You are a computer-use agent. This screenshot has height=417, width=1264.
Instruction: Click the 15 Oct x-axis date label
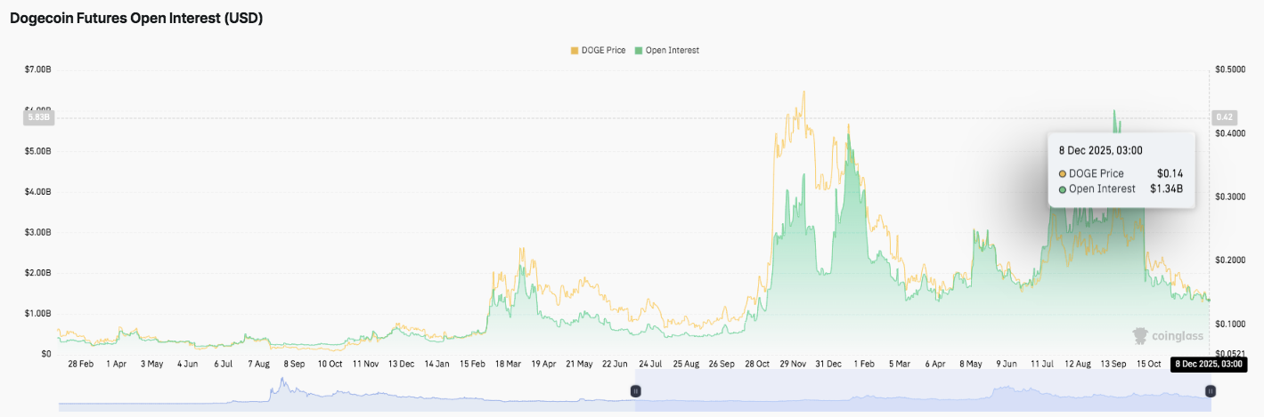1149,365
